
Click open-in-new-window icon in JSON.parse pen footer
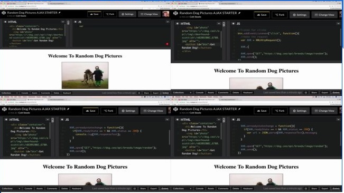[306, 188]
